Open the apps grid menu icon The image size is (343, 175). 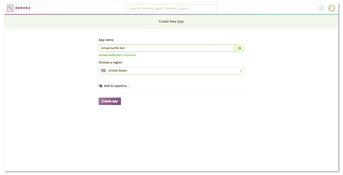[x=321, y=8]
